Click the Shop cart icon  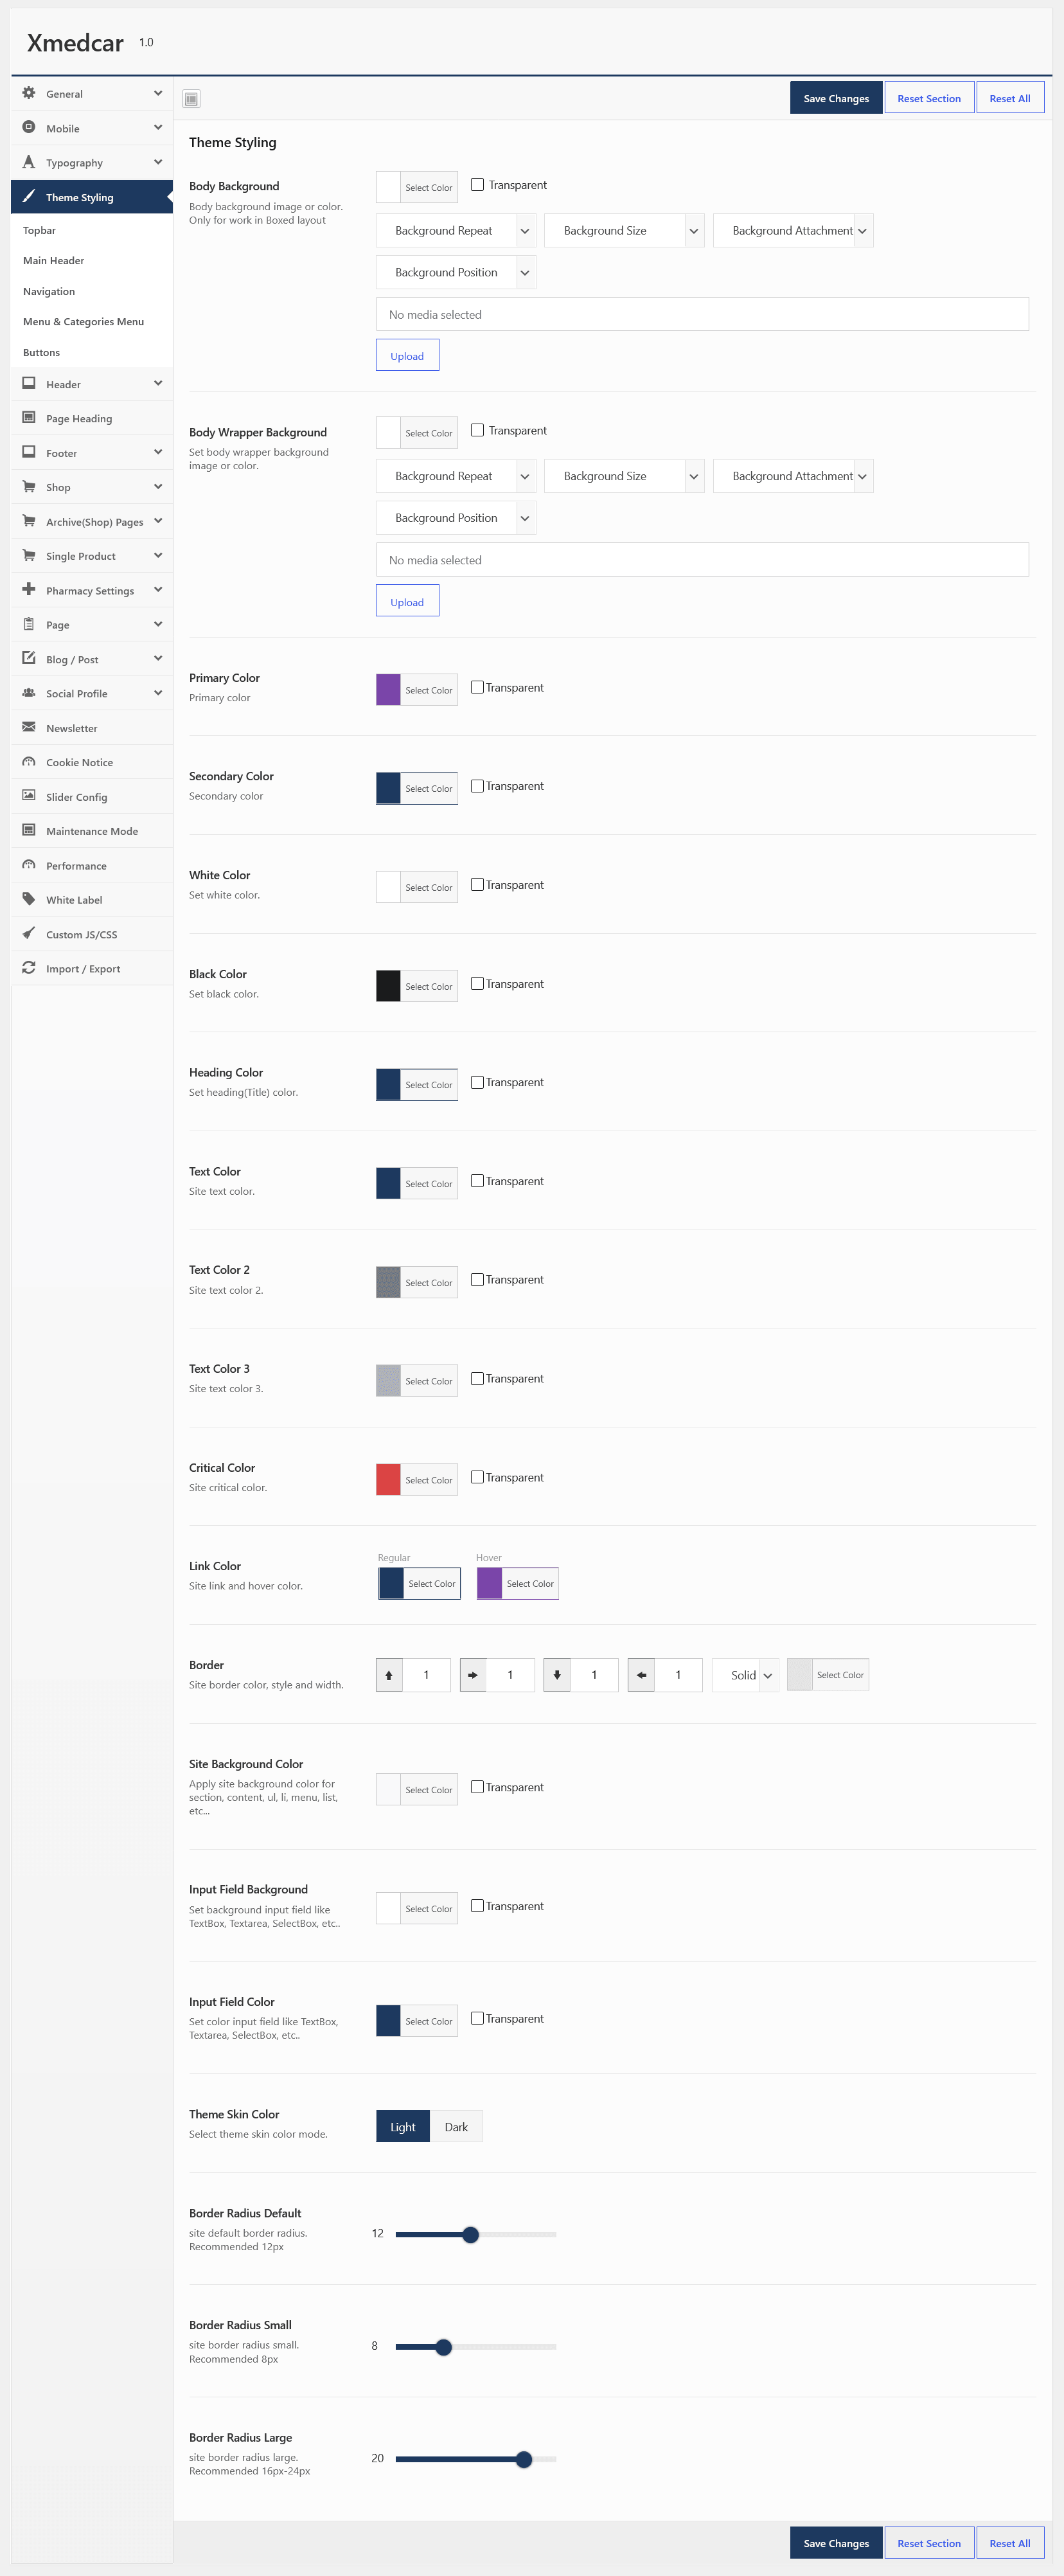[29, 487]
